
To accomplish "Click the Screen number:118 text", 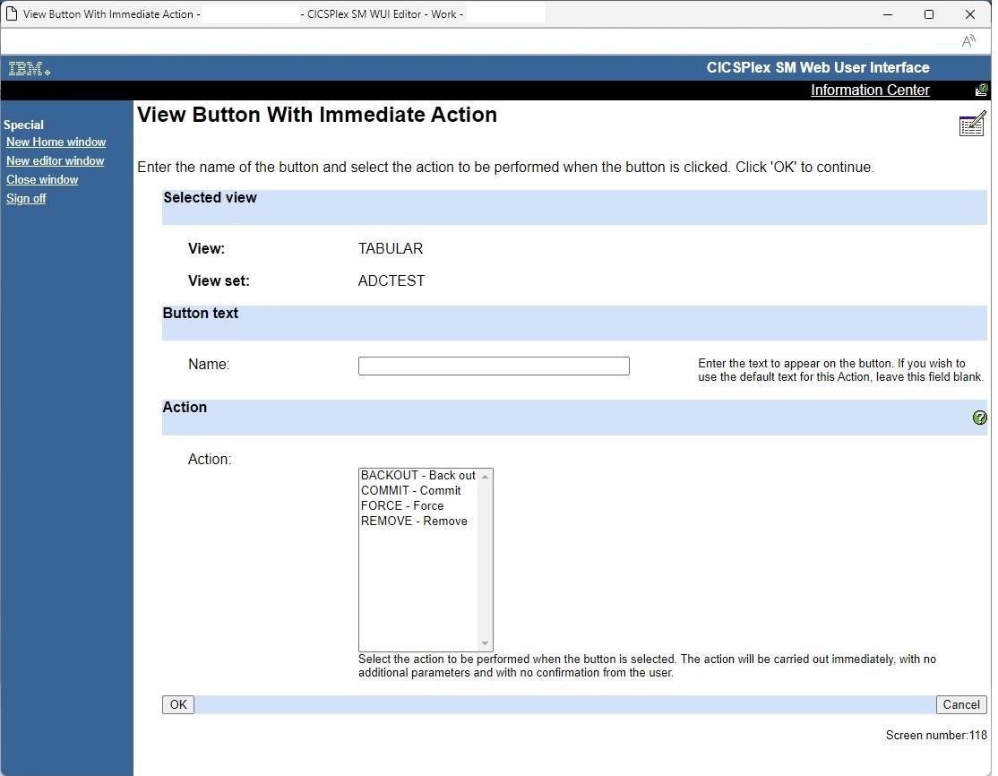I will (x=936, y=736).
